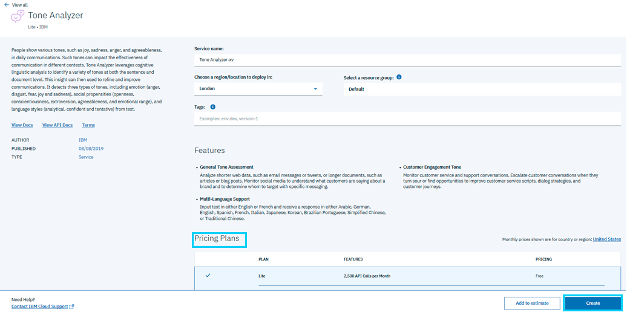The height and width of the screenshot is (318, 627).
Task: Open the region/location dropdown showing London
Action: [x=258, y=89]
